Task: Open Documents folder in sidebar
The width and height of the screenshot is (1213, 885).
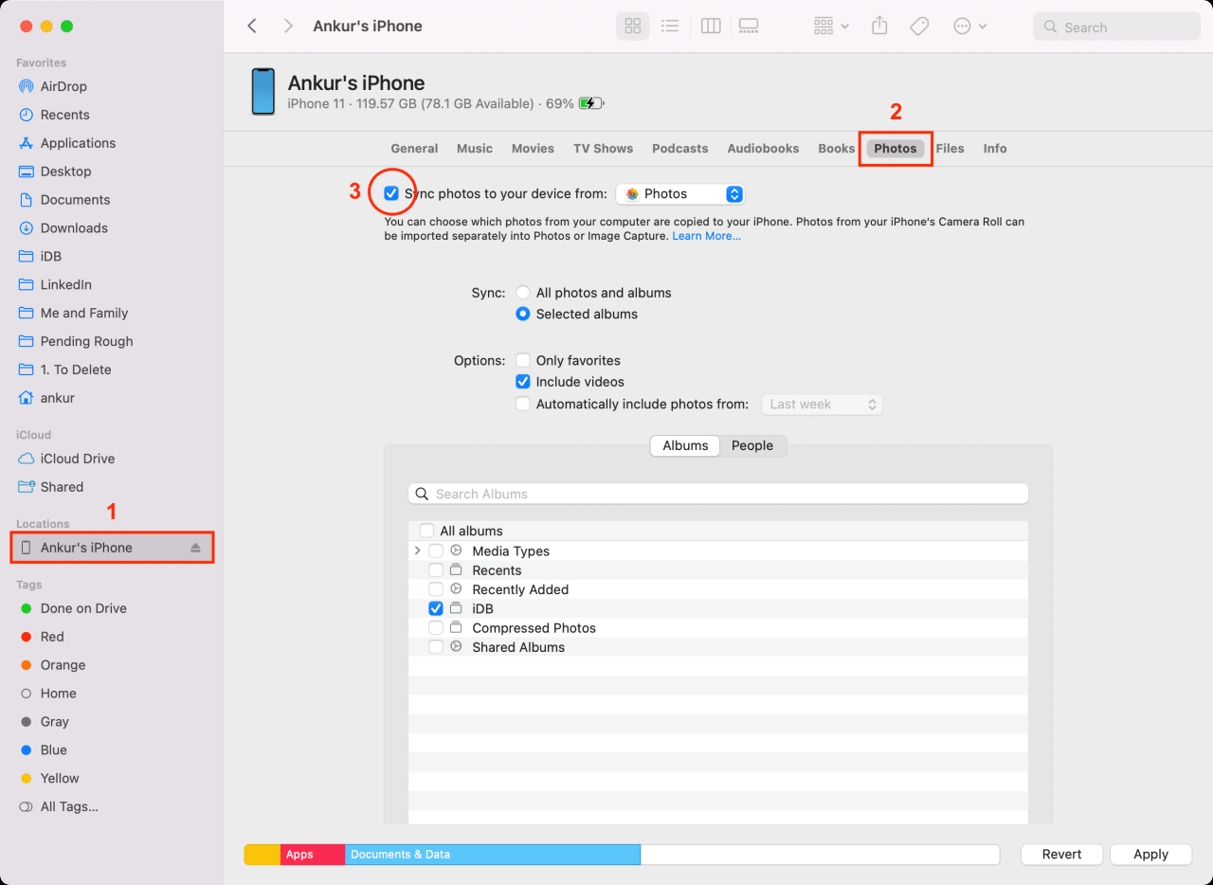Action: pos(75,200)
